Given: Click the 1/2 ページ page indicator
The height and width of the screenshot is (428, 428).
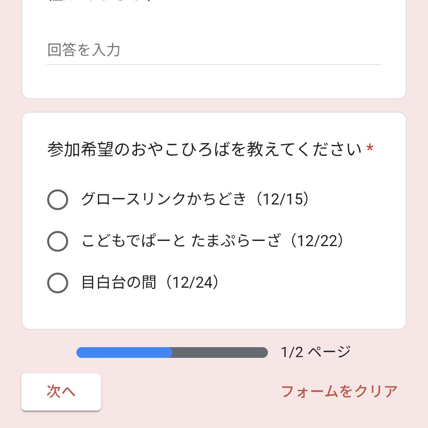Looking at the screenshot, I should point(315,352).
